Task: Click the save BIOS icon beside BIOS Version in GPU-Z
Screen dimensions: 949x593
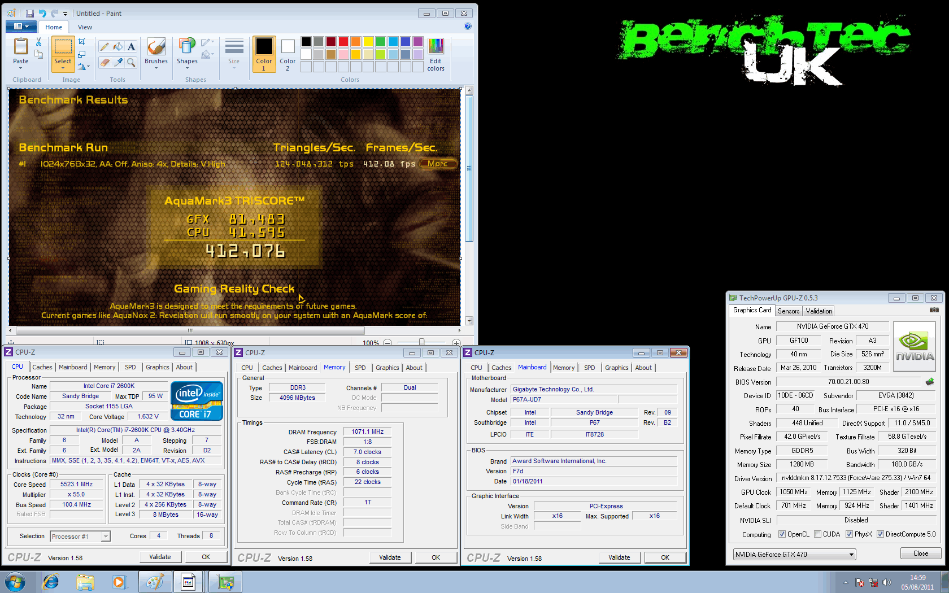Action: click(930, 382)
